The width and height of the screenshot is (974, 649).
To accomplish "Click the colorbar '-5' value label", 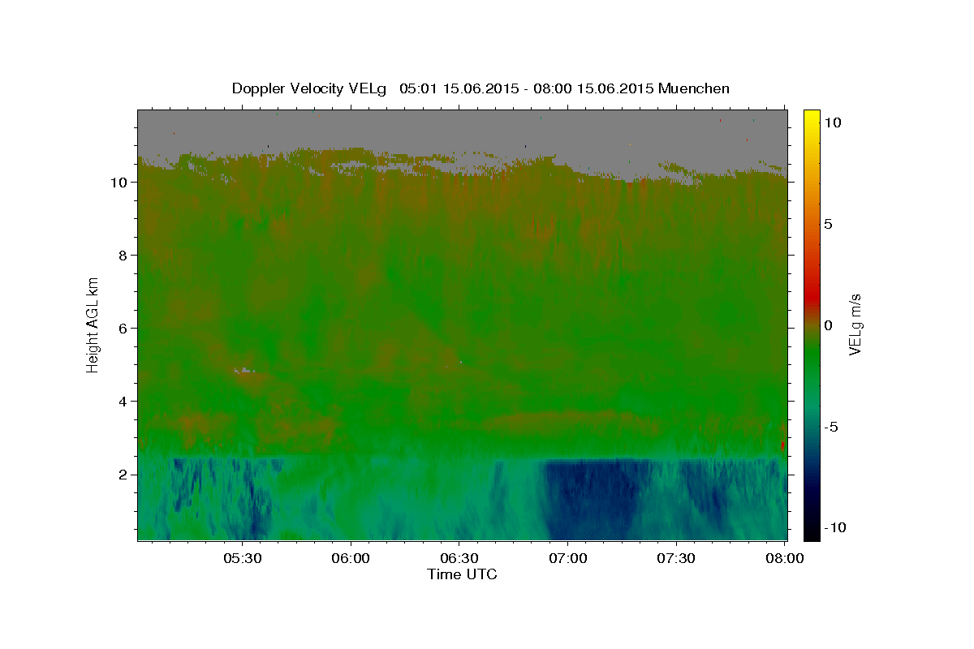I will point(833,427).
